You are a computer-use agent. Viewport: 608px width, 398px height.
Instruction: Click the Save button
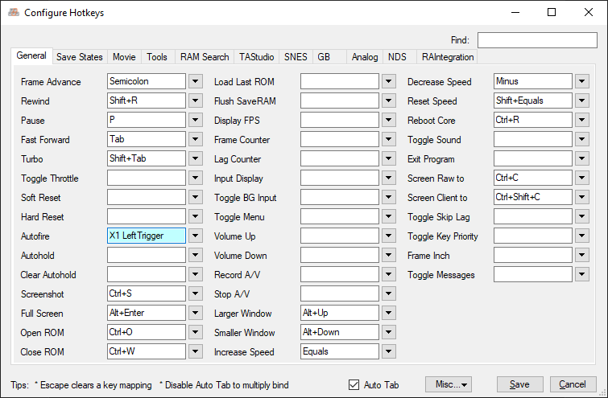click(x=519, y=384)
